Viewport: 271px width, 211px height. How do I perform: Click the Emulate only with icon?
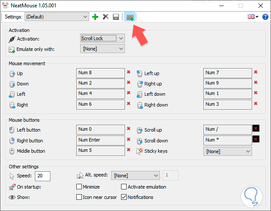(x=12, y=50)
